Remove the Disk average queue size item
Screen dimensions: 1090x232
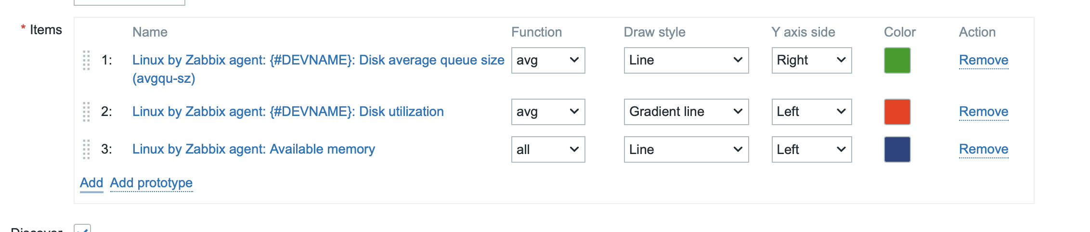pyautogui.click(x=983, y=60)
